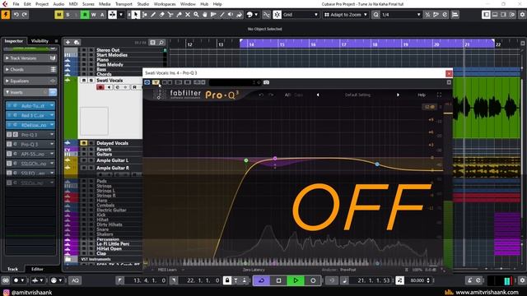Click bar 18 on the ruler

(375, 44)
